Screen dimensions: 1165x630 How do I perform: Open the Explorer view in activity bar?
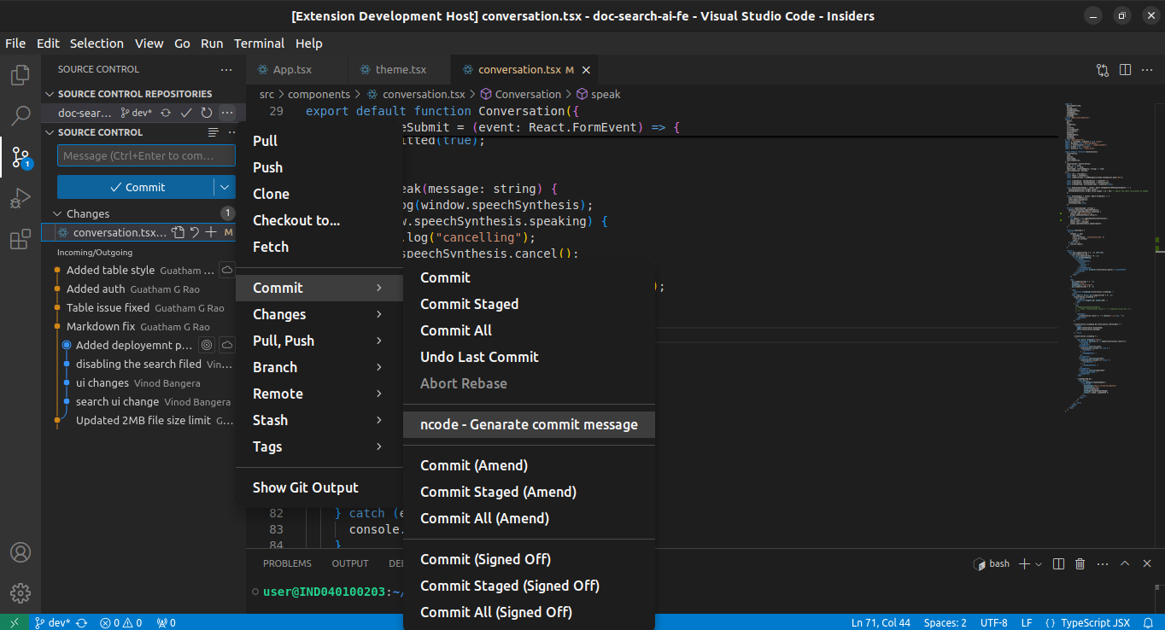20,75
